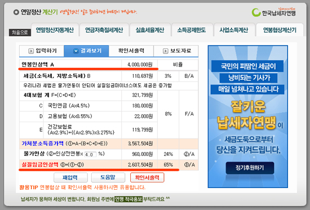Click the 24% ratio cell
This screenshot has width=310, height=210.
(169, 154)
